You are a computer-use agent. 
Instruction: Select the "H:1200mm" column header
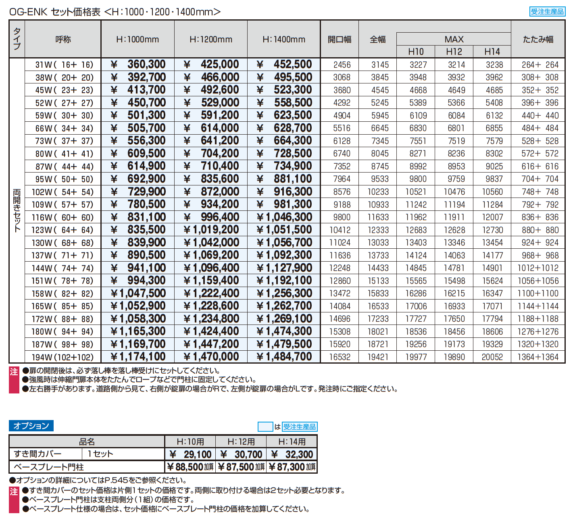(x=211, y=40)
